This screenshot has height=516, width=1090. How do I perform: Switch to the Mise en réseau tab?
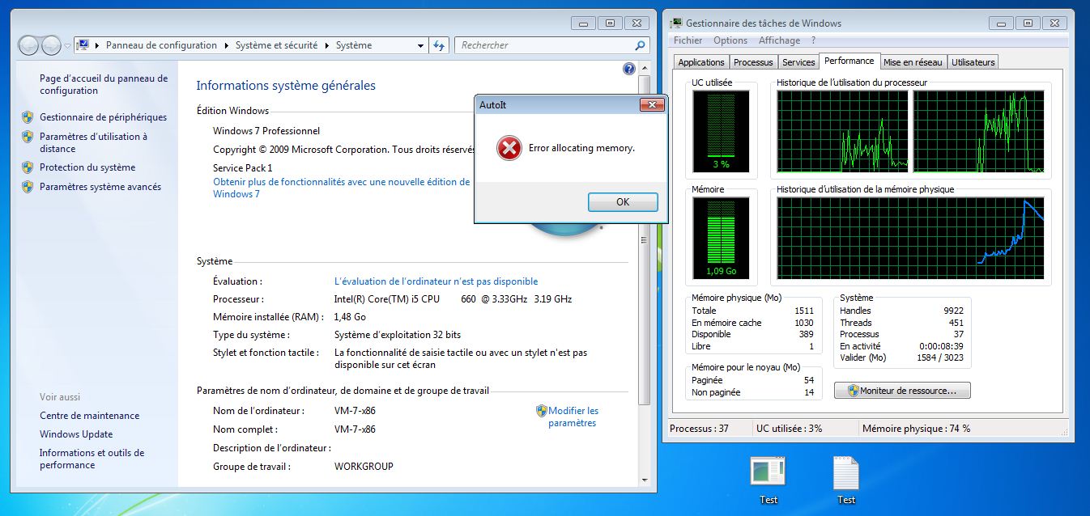913,62
